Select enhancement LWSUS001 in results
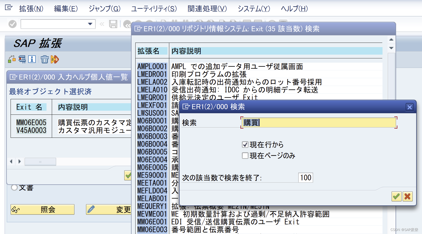 click(x=152, y=113)
